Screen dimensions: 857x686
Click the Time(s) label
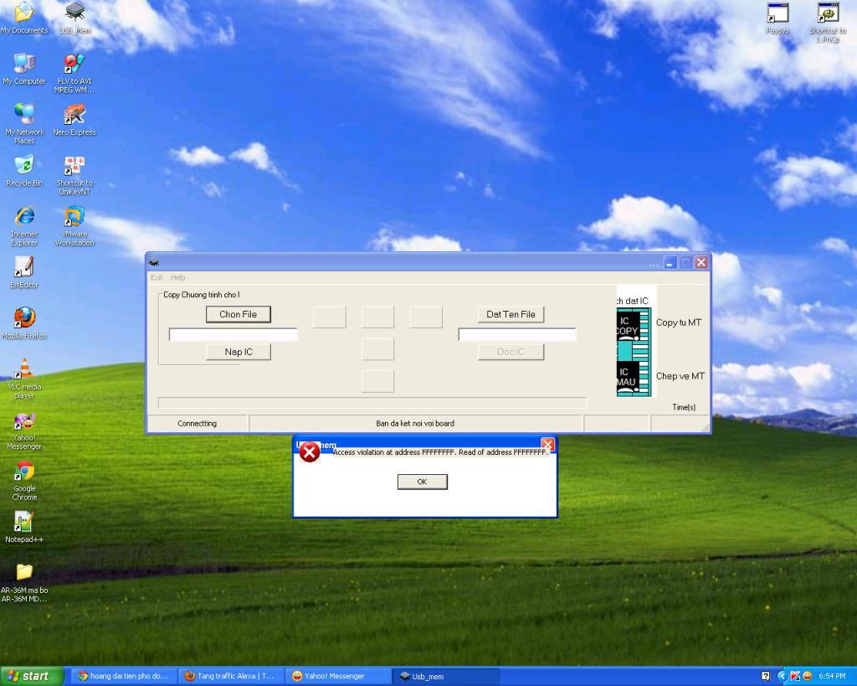(x=684, y=407)
